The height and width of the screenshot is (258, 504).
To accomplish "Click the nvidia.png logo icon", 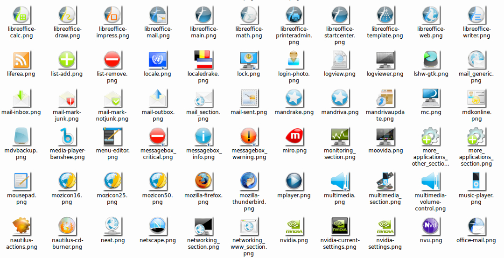I will click(294, 227).
